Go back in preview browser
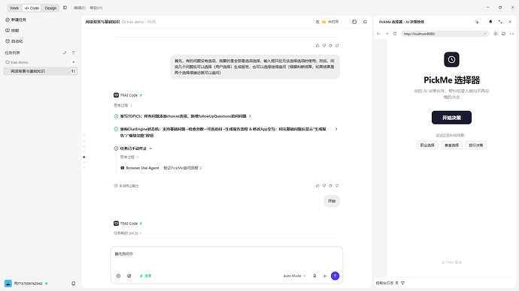519x291 pixels. [x=378, y=34]
